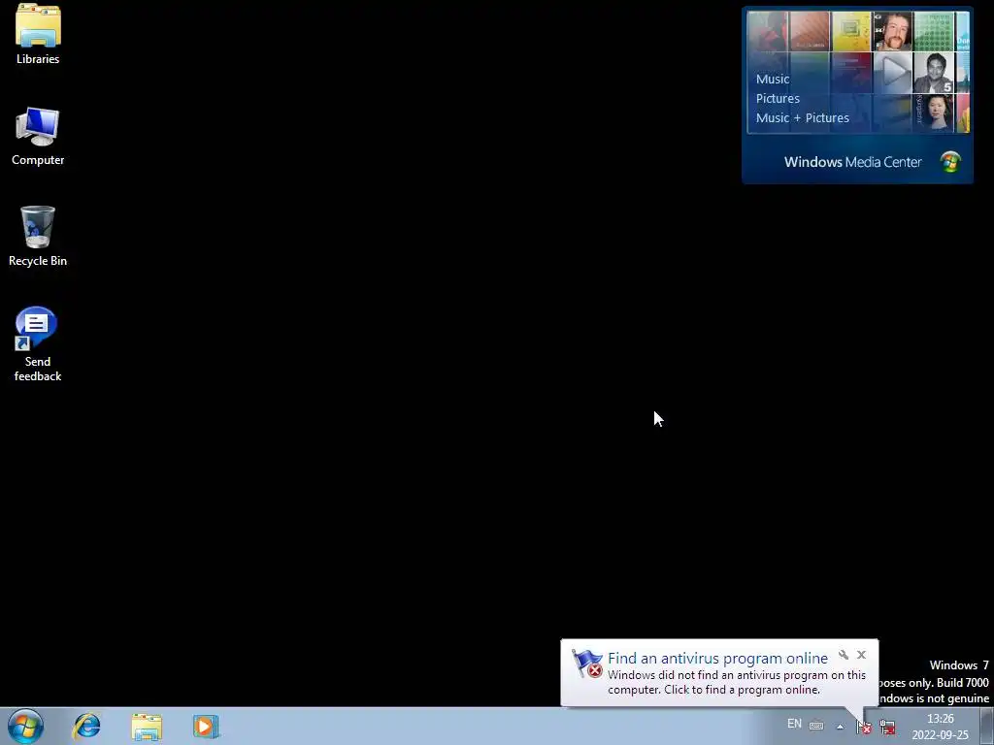Click the play arrow thumbnail in gadget

point(893,72)
